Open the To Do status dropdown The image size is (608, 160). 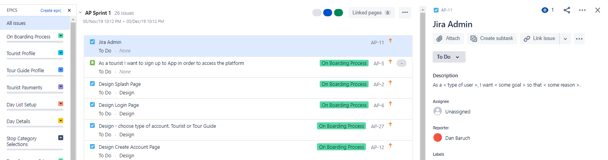[449, 57]
